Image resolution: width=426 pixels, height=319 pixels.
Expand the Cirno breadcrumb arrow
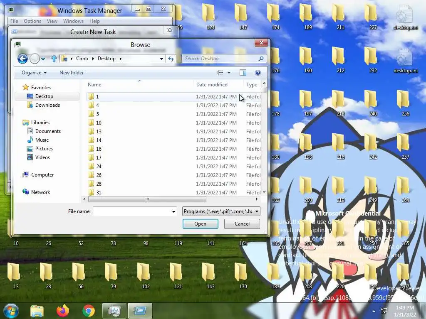tap(93, 59)
